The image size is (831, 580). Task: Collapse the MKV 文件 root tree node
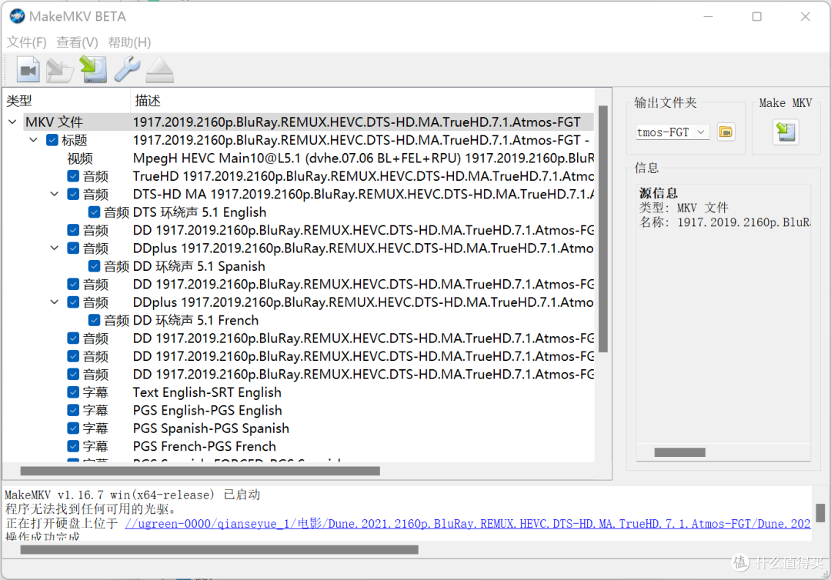point(13,122)
